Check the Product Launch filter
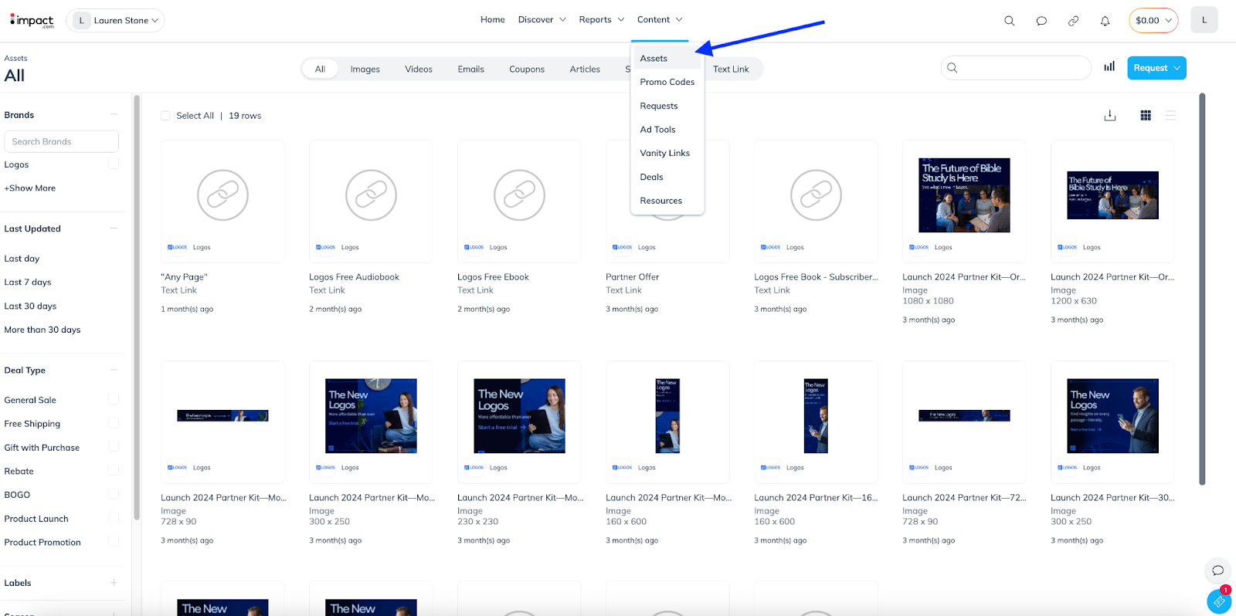The height and width of the screenshot is (616, 1236). coord(114,518)
